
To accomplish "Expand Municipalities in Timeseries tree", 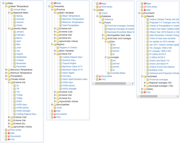I will (x=52, y=104).
